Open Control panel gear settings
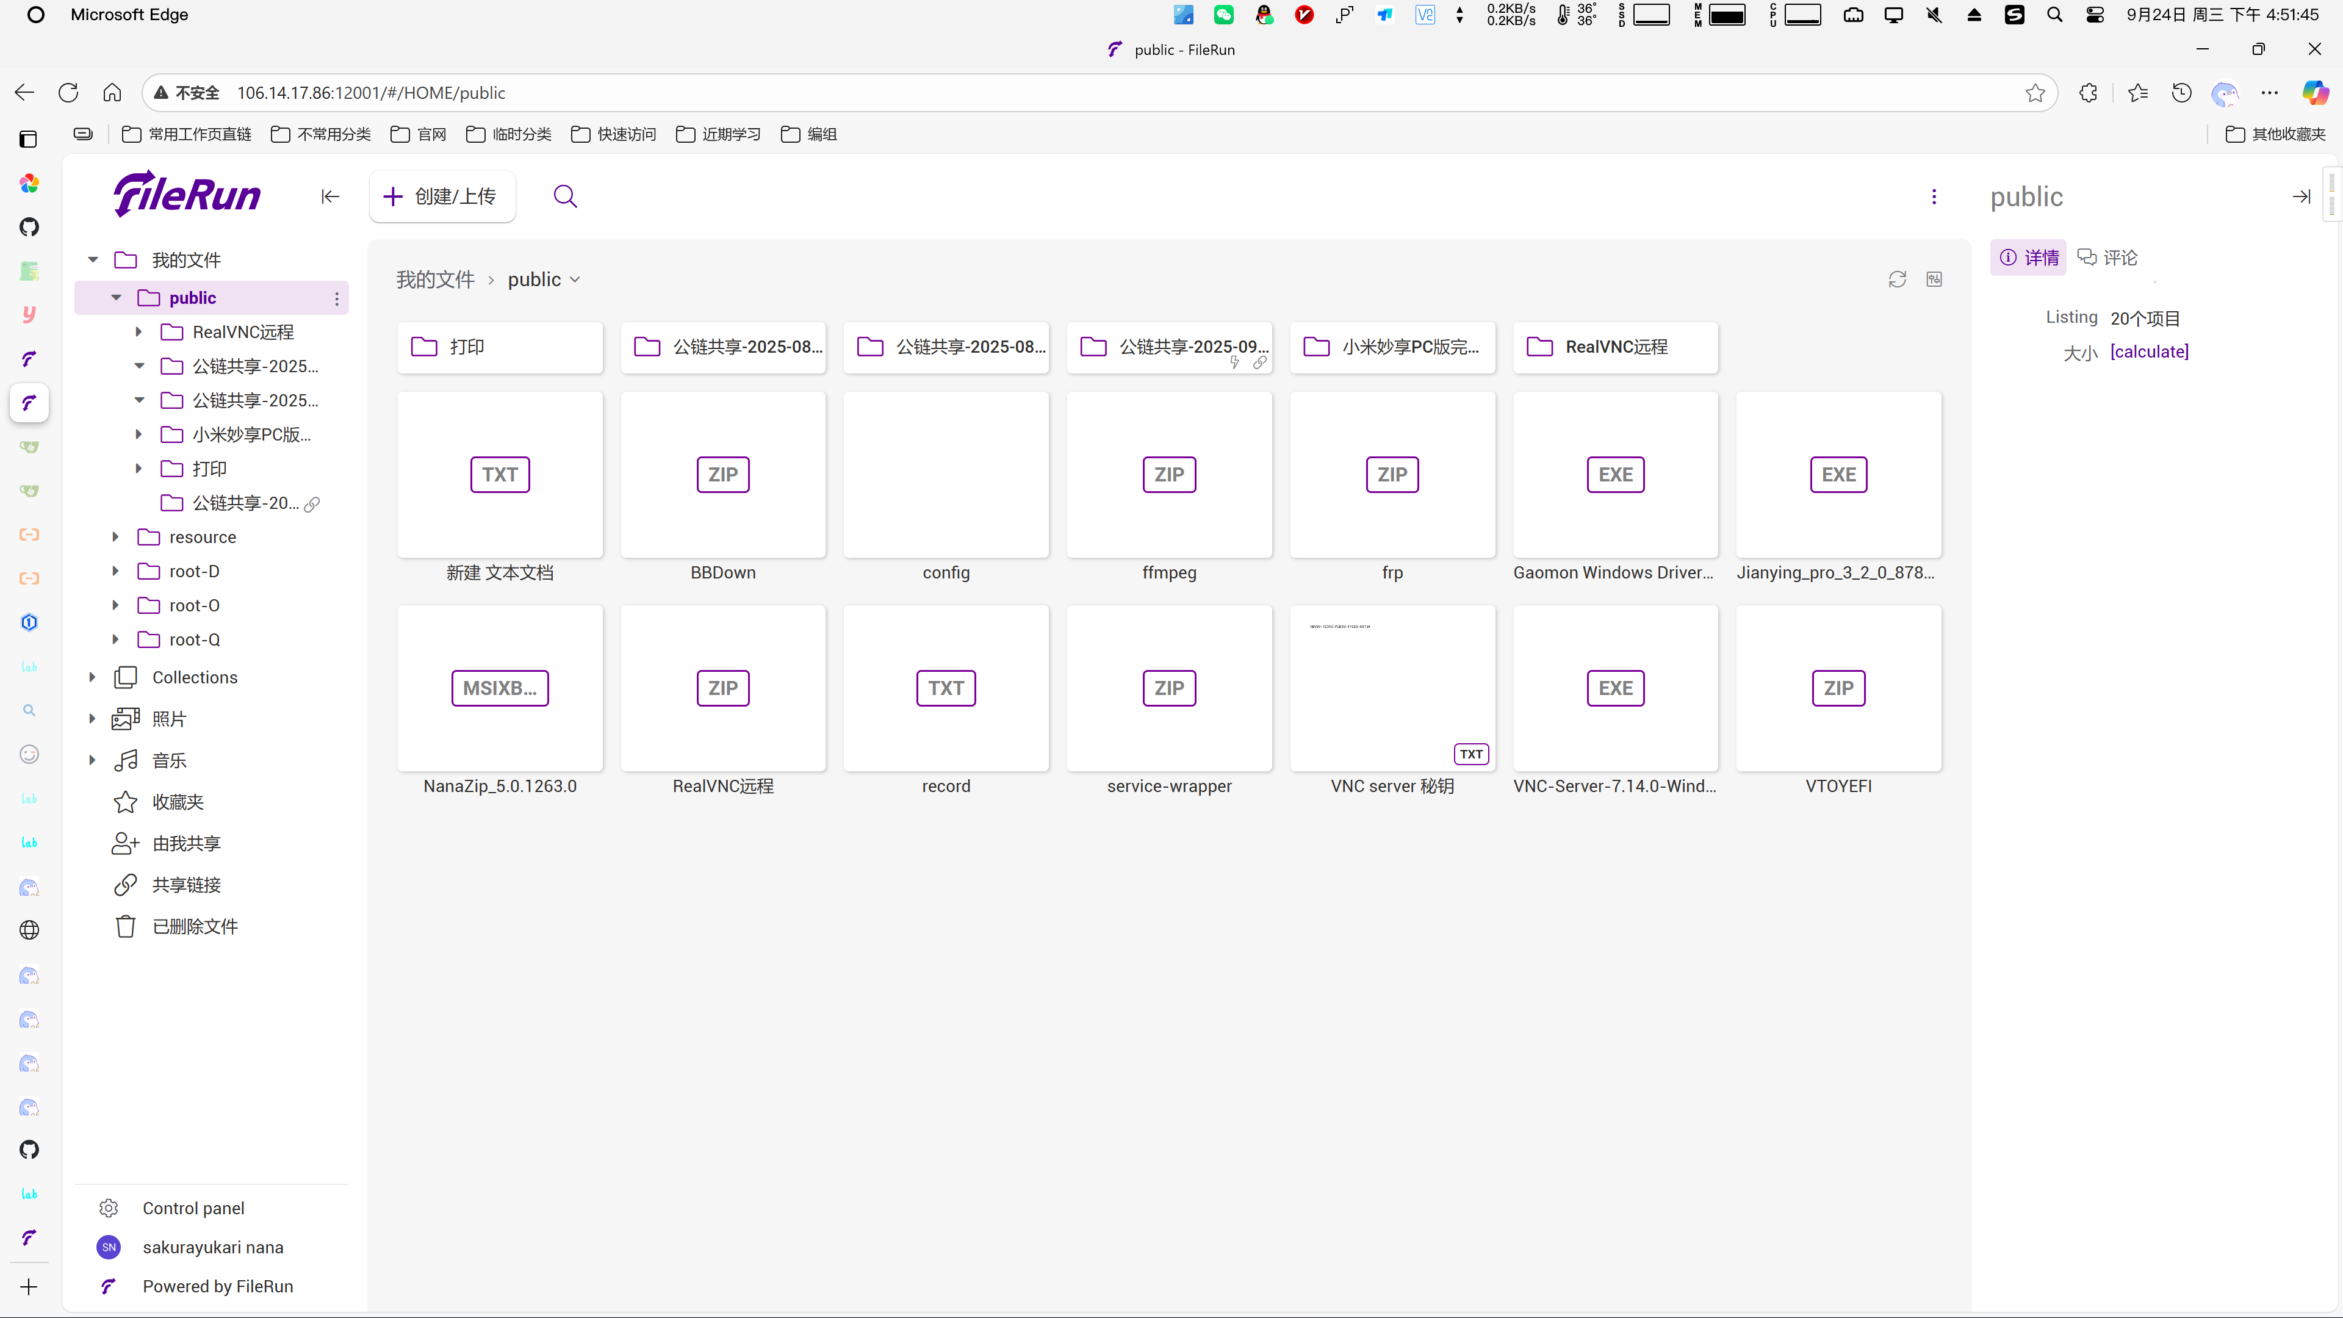The image size is (2343, 1318). tap(109, 1208)
